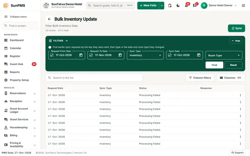Open row menu for second table row

pyautogui.click(x=240, y=102)
